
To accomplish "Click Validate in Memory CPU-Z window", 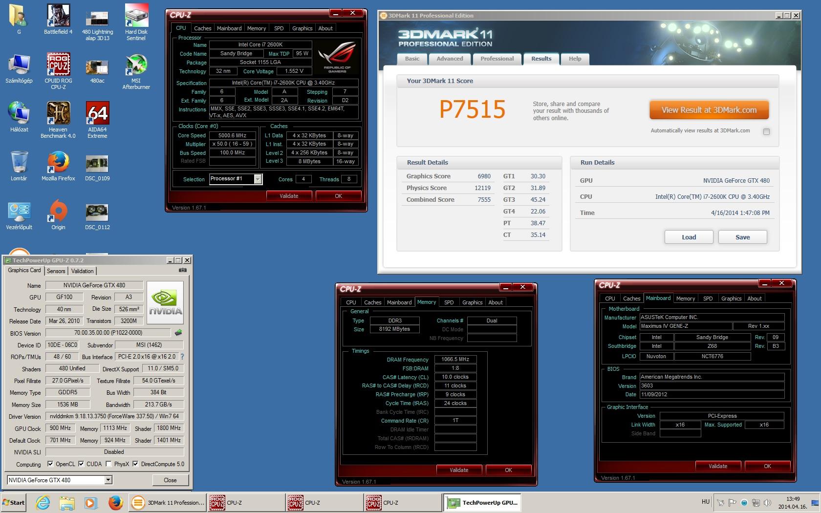I will pos(459,470).
